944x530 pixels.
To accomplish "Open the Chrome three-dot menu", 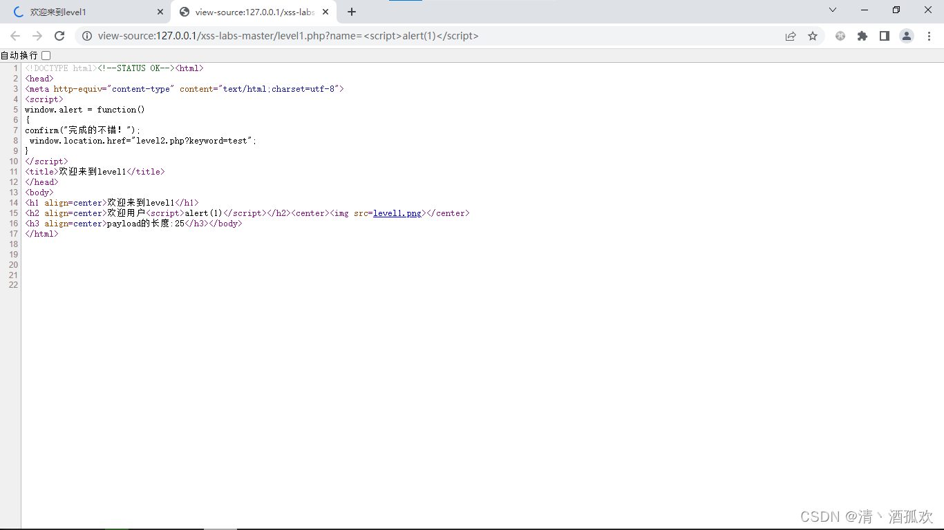I will tap(929, 36).
